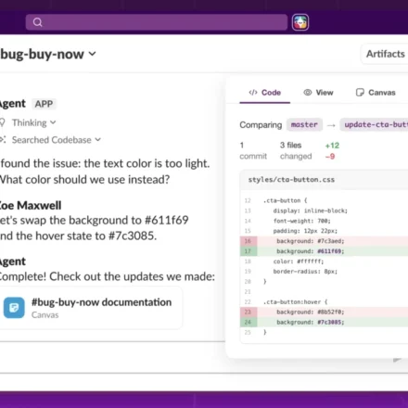Click the Canvas tab note icon

coord(360,93)
